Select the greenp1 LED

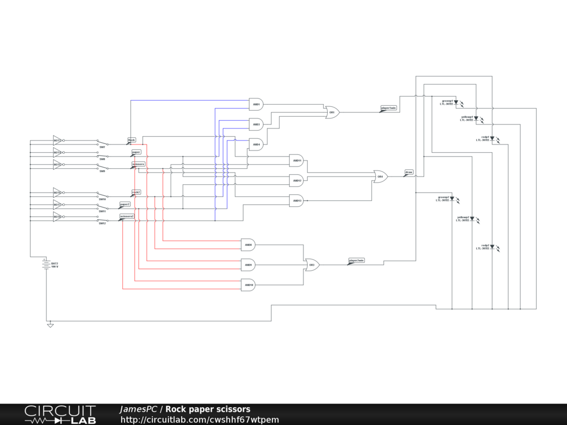[x=456, y=102]
